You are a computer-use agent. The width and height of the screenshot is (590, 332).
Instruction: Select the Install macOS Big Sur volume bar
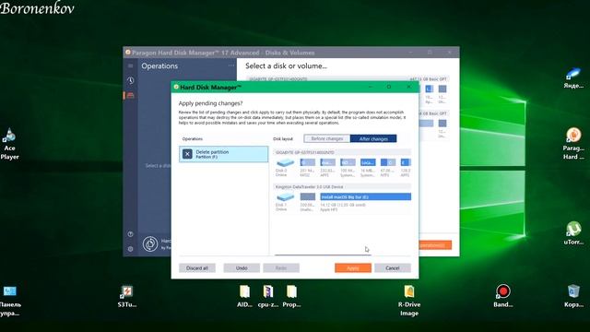[365, 196]
